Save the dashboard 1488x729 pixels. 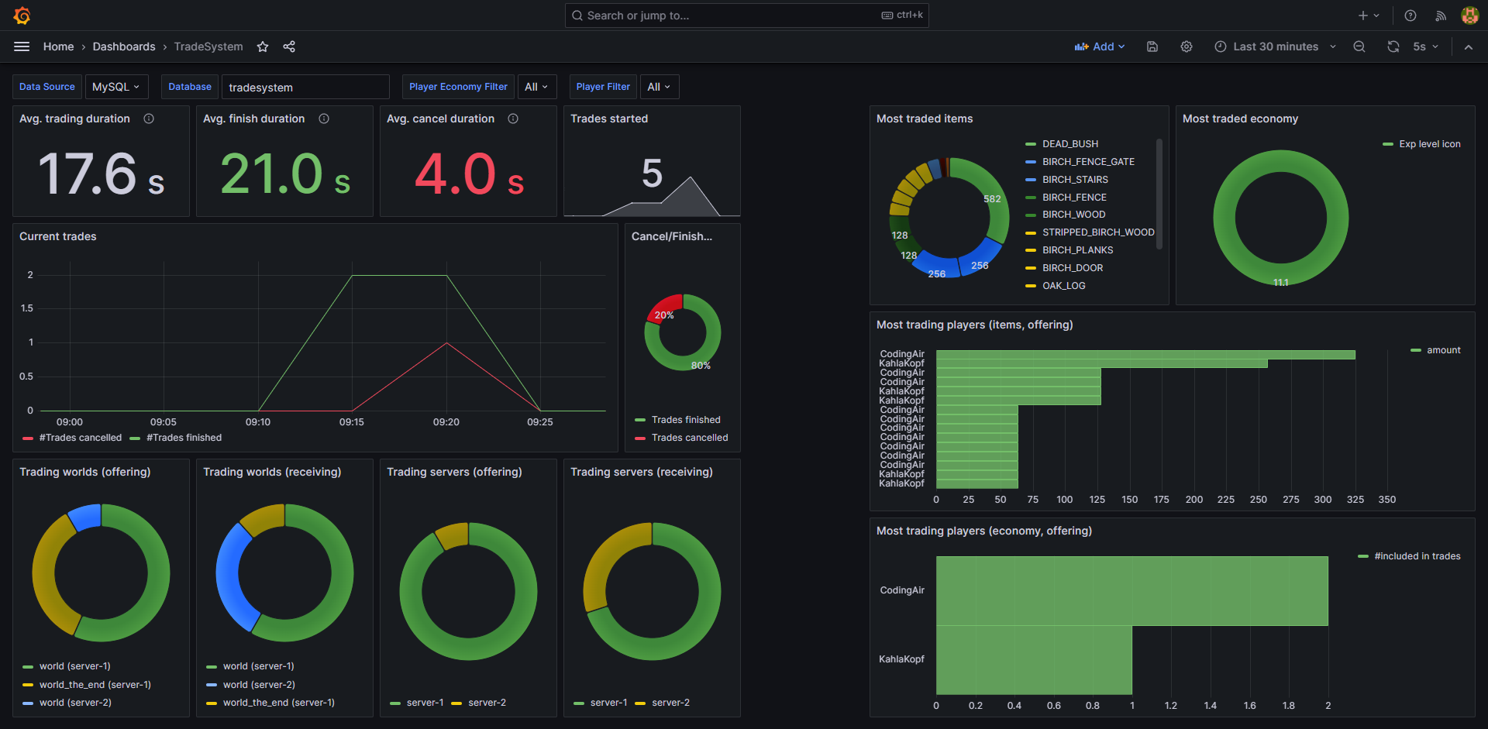(x=1152, y=46)
